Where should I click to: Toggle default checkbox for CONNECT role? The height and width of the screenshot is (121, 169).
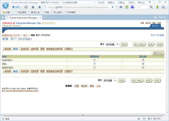point(143,60)
